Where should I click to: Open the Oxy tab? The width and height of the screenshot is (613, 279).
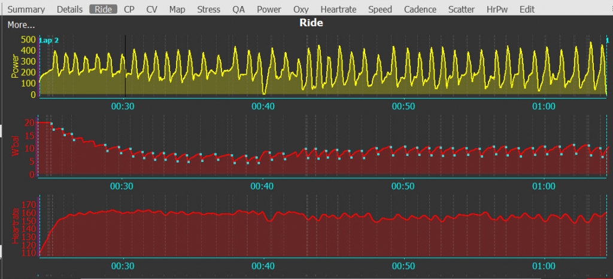pos(301,10)
